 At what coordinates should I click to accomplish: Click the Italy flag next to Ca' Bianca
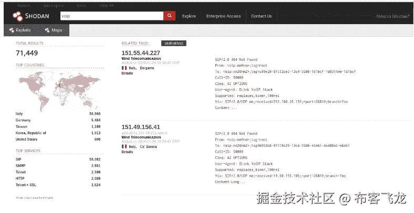pos(124,146)
